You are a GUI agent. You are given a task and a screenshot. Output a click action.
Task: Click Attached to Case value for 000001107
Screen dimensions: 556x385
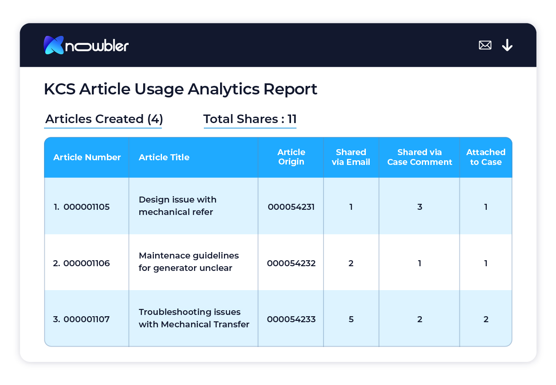click(486, 319)
